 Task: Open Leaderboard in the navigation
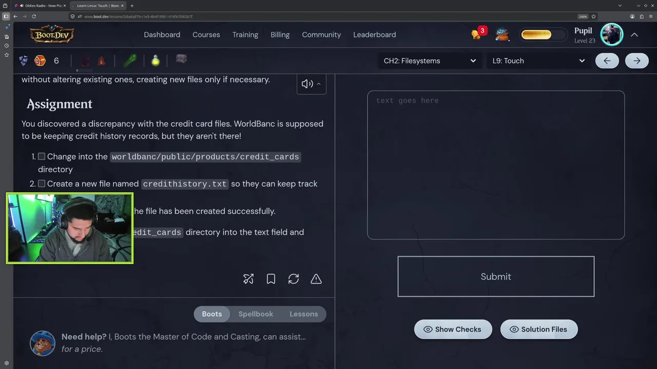coord(374,34)
